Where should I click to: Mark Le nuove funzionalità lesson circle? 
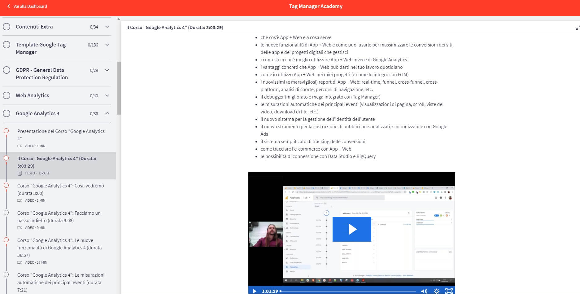(x=6, y=240)
